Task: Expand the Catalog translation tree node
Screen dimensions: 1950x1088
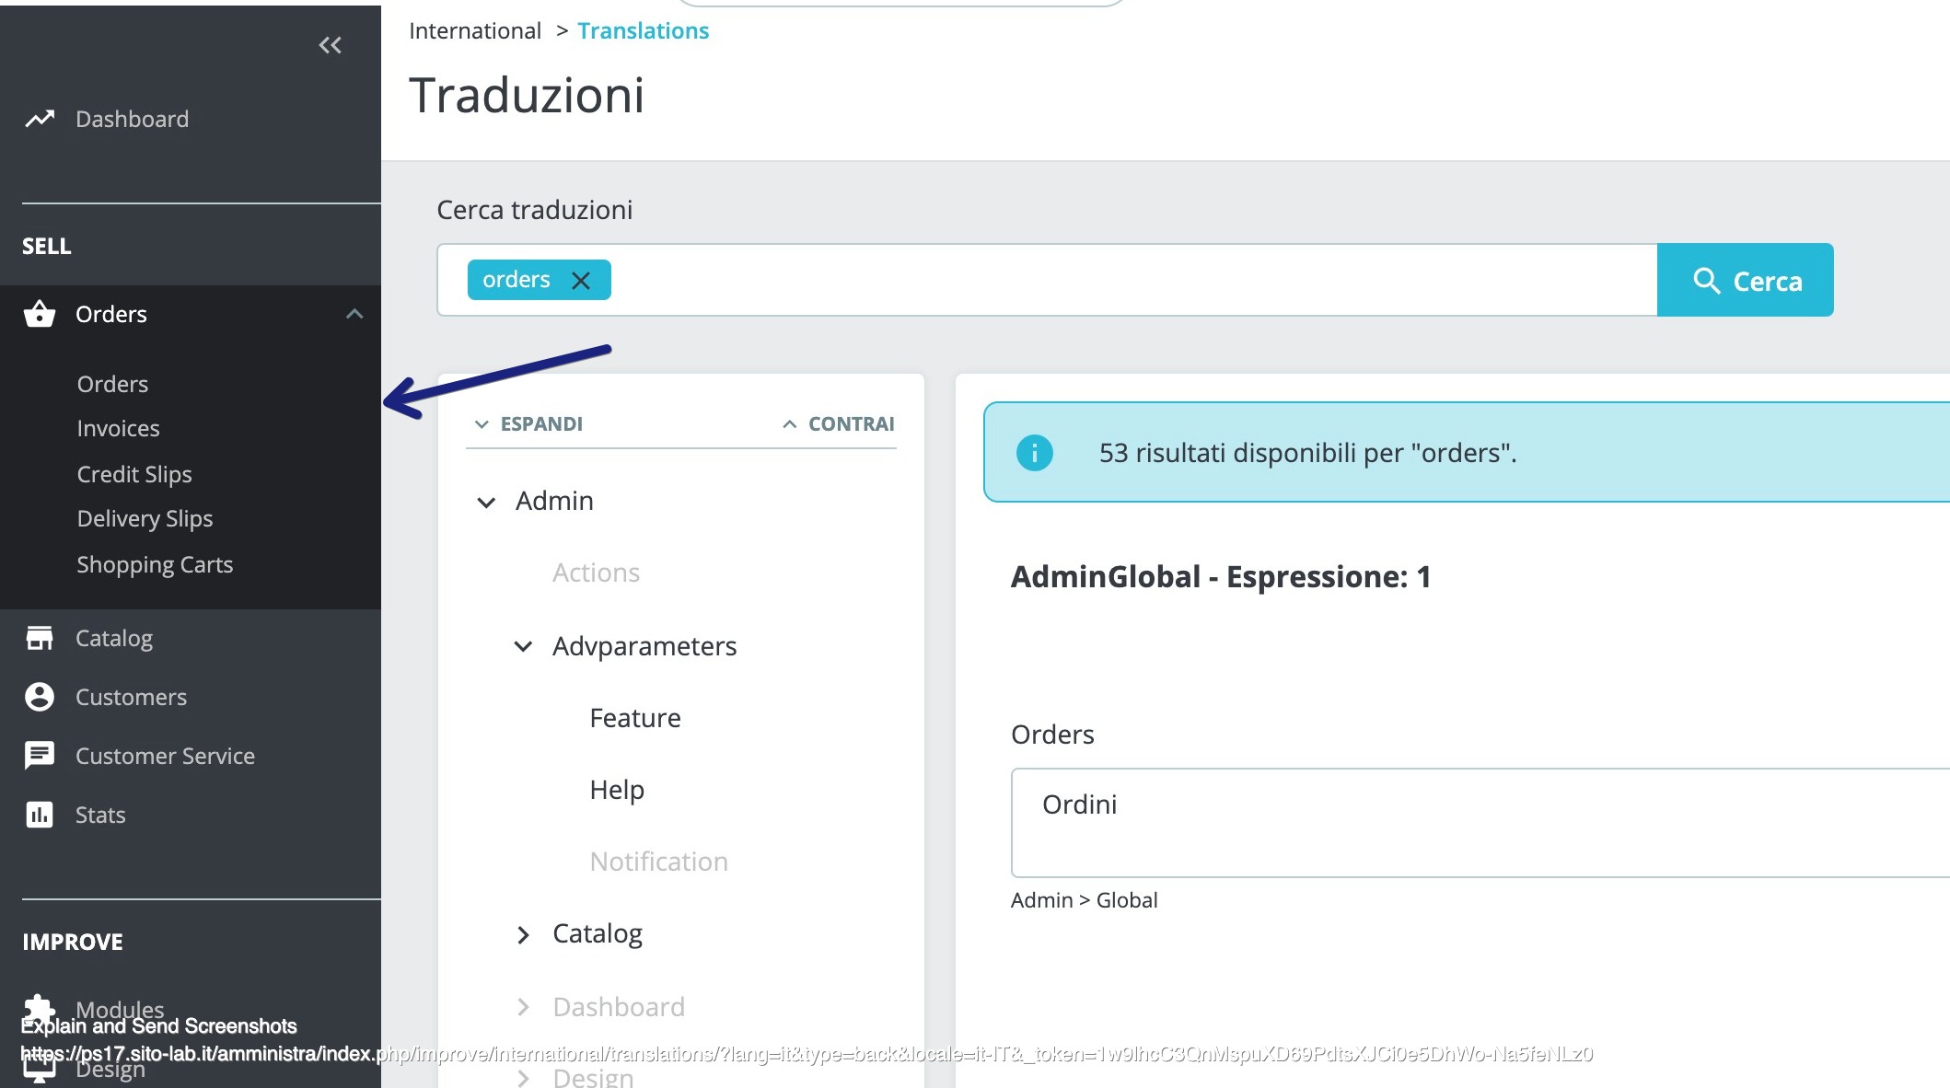Action: coord(523,934)
